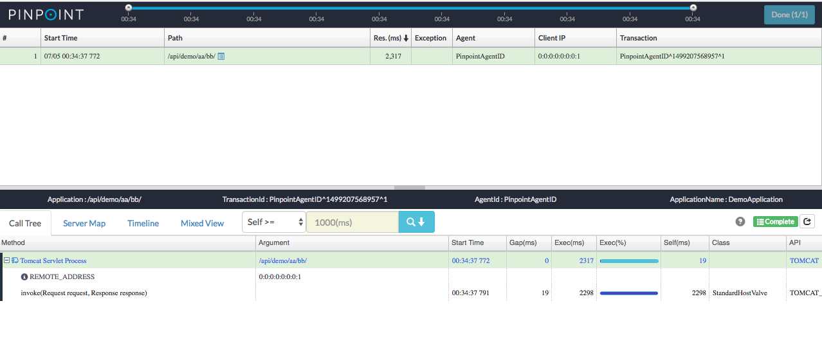Select the REMOTE_ADDRESS row
This screenshot has height=355, width=822.
pos(411,277)
